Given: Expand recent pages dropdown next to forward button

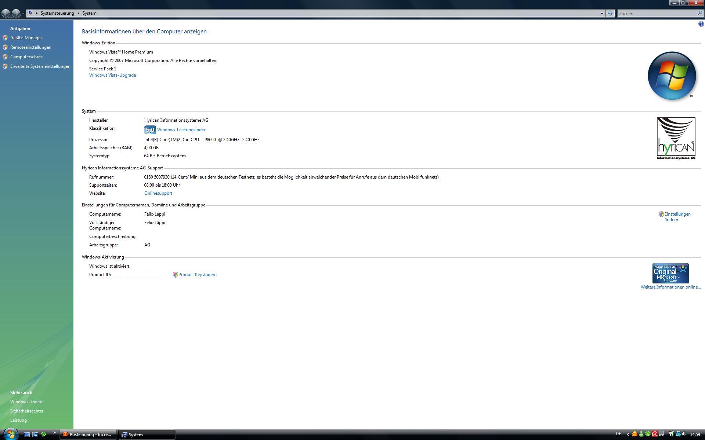Looking at the screenshot, I should click(x=23, y=14).
